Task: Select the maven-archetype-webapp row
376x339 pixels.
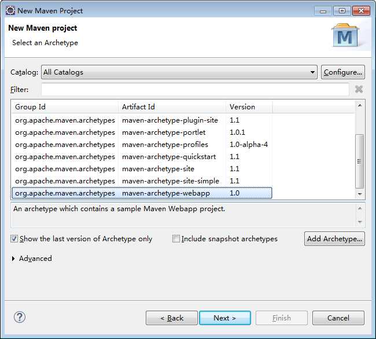Action: (x=142, y=193)
